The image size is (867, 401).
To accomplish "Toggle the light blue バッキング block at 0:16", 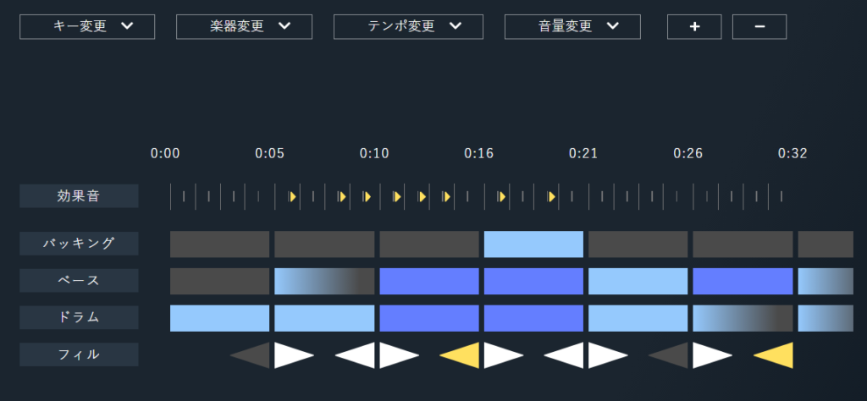I will tap(533, 244).
